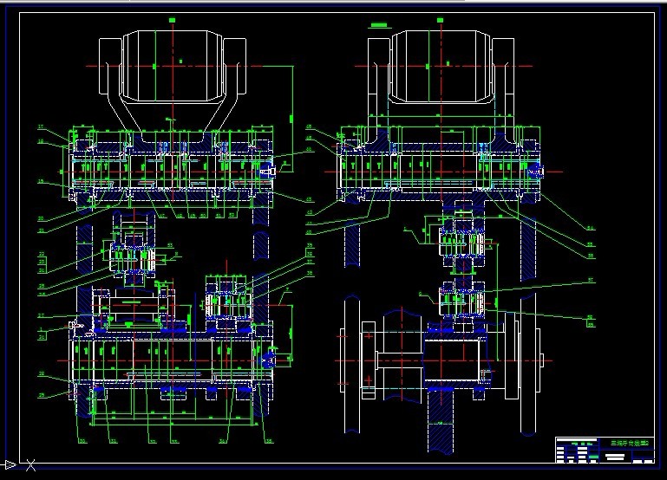Select part callout number 19

click(42, 181)
